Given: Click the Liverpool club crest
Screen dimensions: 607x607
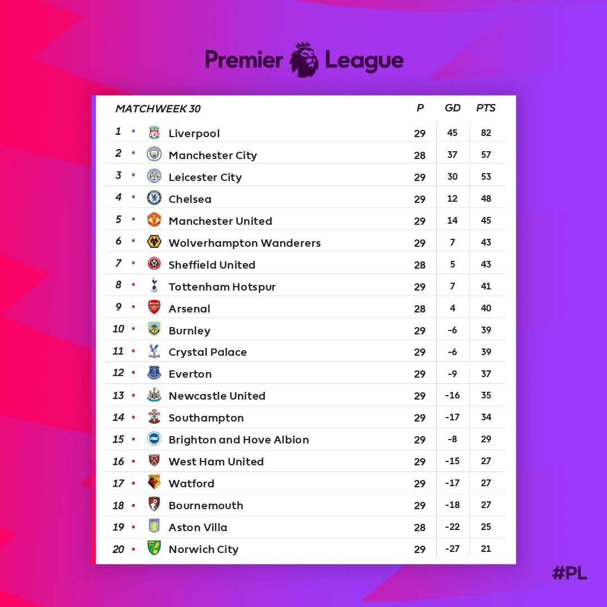Looking at the screenshot, I should 154,133.
